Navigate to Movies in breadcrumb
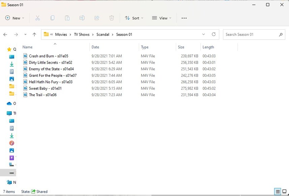This screenshot has width=289, height=196. pyautogui.click(x=61, y=34)
